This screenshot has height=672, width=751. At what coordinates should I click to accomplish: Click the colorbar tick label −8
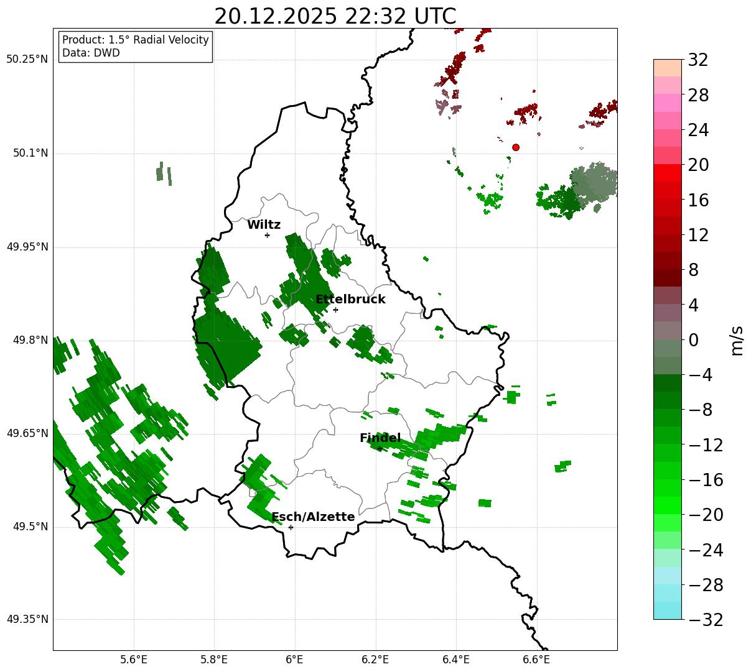pos(700,410)
